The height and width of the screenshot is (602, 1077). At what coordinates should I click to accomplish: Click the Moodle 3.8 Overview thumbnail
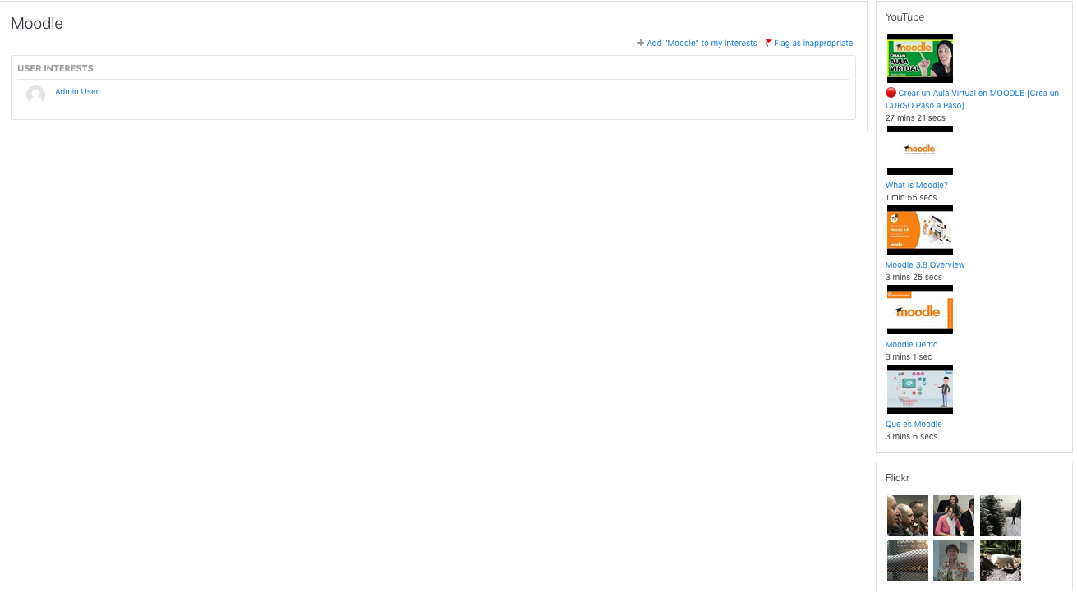pyautogui.click(x=920, y=230)
